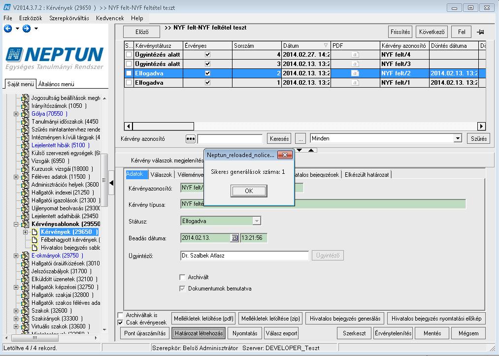This screenshot has height=356, width=499.
Task: Uncheck the Csak érvényesek checkbox
Action: tap(120, 323)
